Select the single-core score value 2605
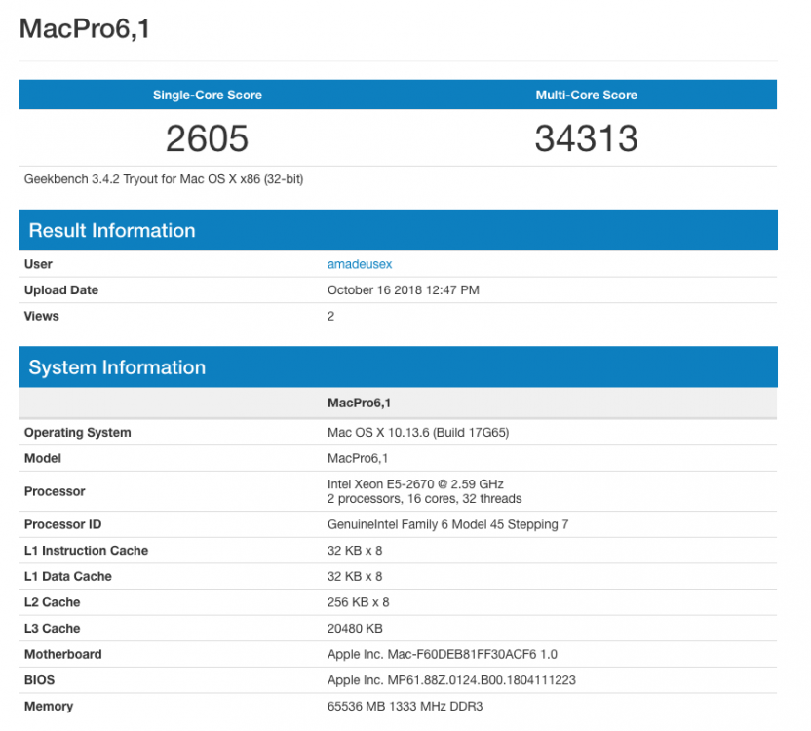811x731 pixels. click(x=207, y=138)
